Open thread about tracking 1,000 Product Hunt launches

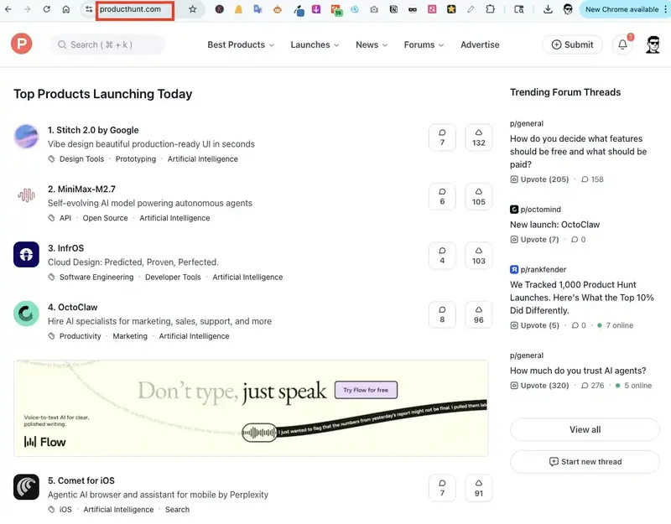[x=582, y=298]
